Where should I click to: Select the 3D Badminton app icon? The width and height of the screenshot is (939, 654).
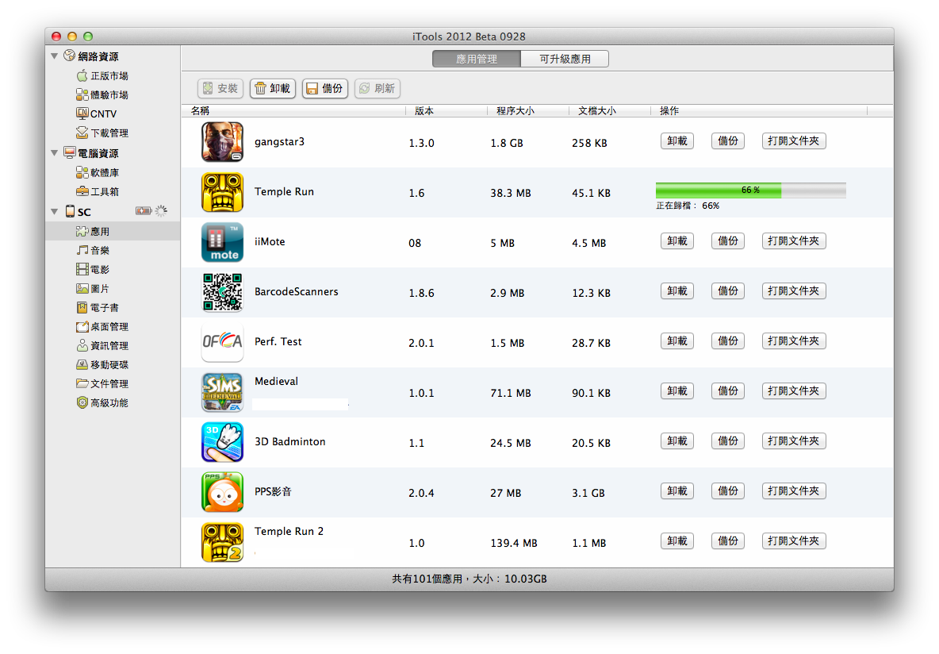point(222,442)
